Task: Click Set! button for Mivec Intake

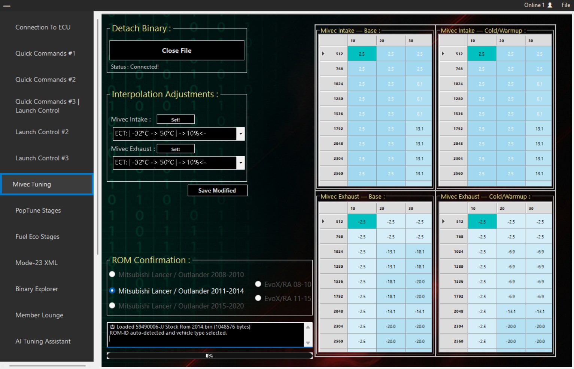Action: point(176,120)
